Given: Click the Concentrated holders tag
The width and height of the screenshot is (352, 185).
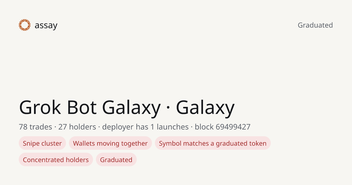Looking at the screenshot, I should point(56,160).
